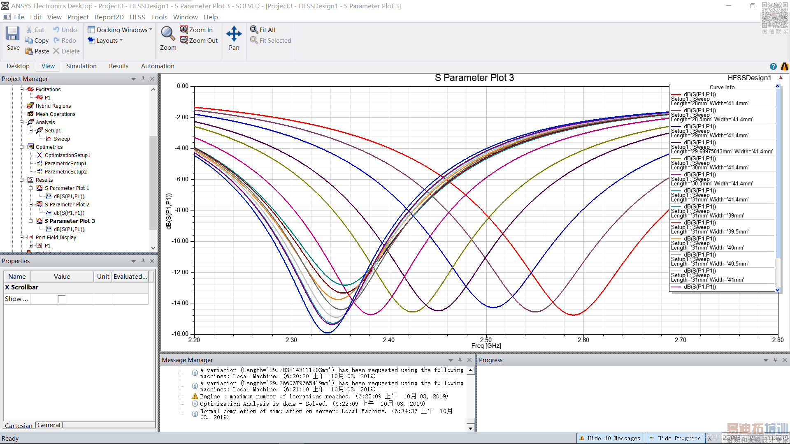
Task: Click the Hide 40 Messages button
Action: click(610, 438)
